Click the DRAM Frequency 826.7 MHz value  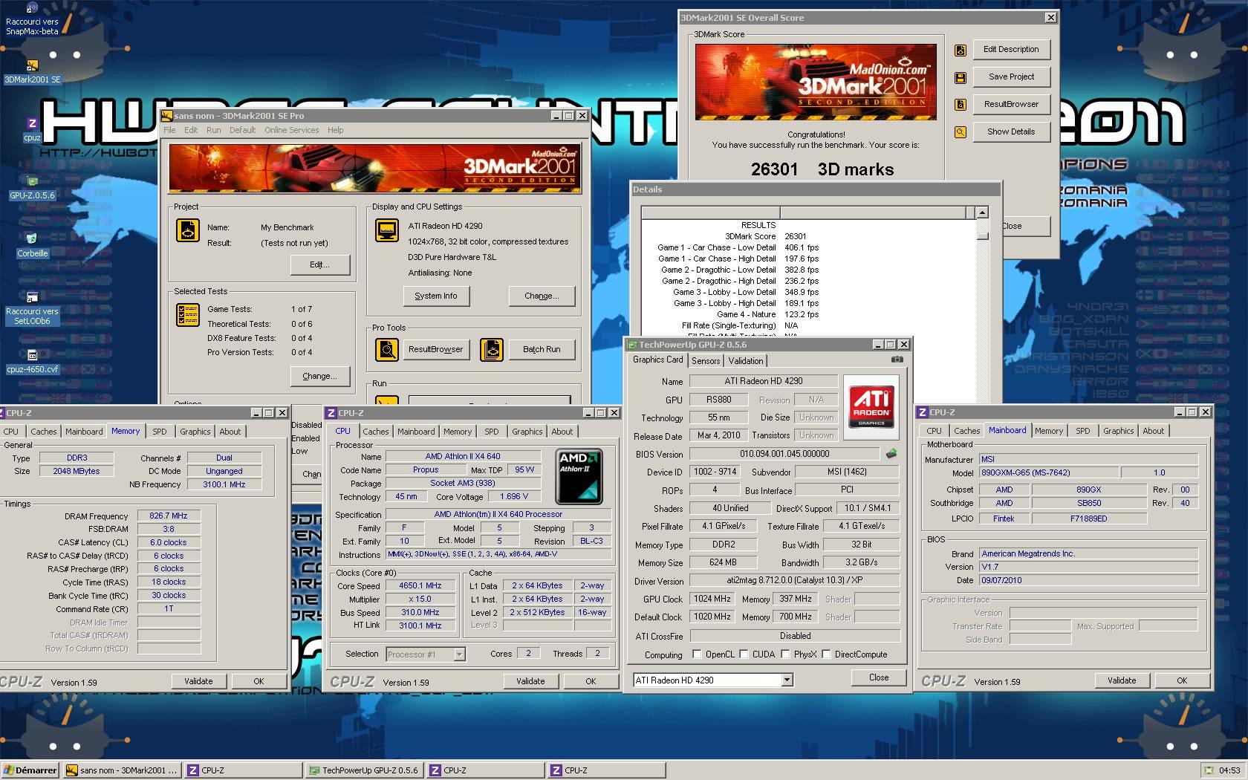[169, 516]
